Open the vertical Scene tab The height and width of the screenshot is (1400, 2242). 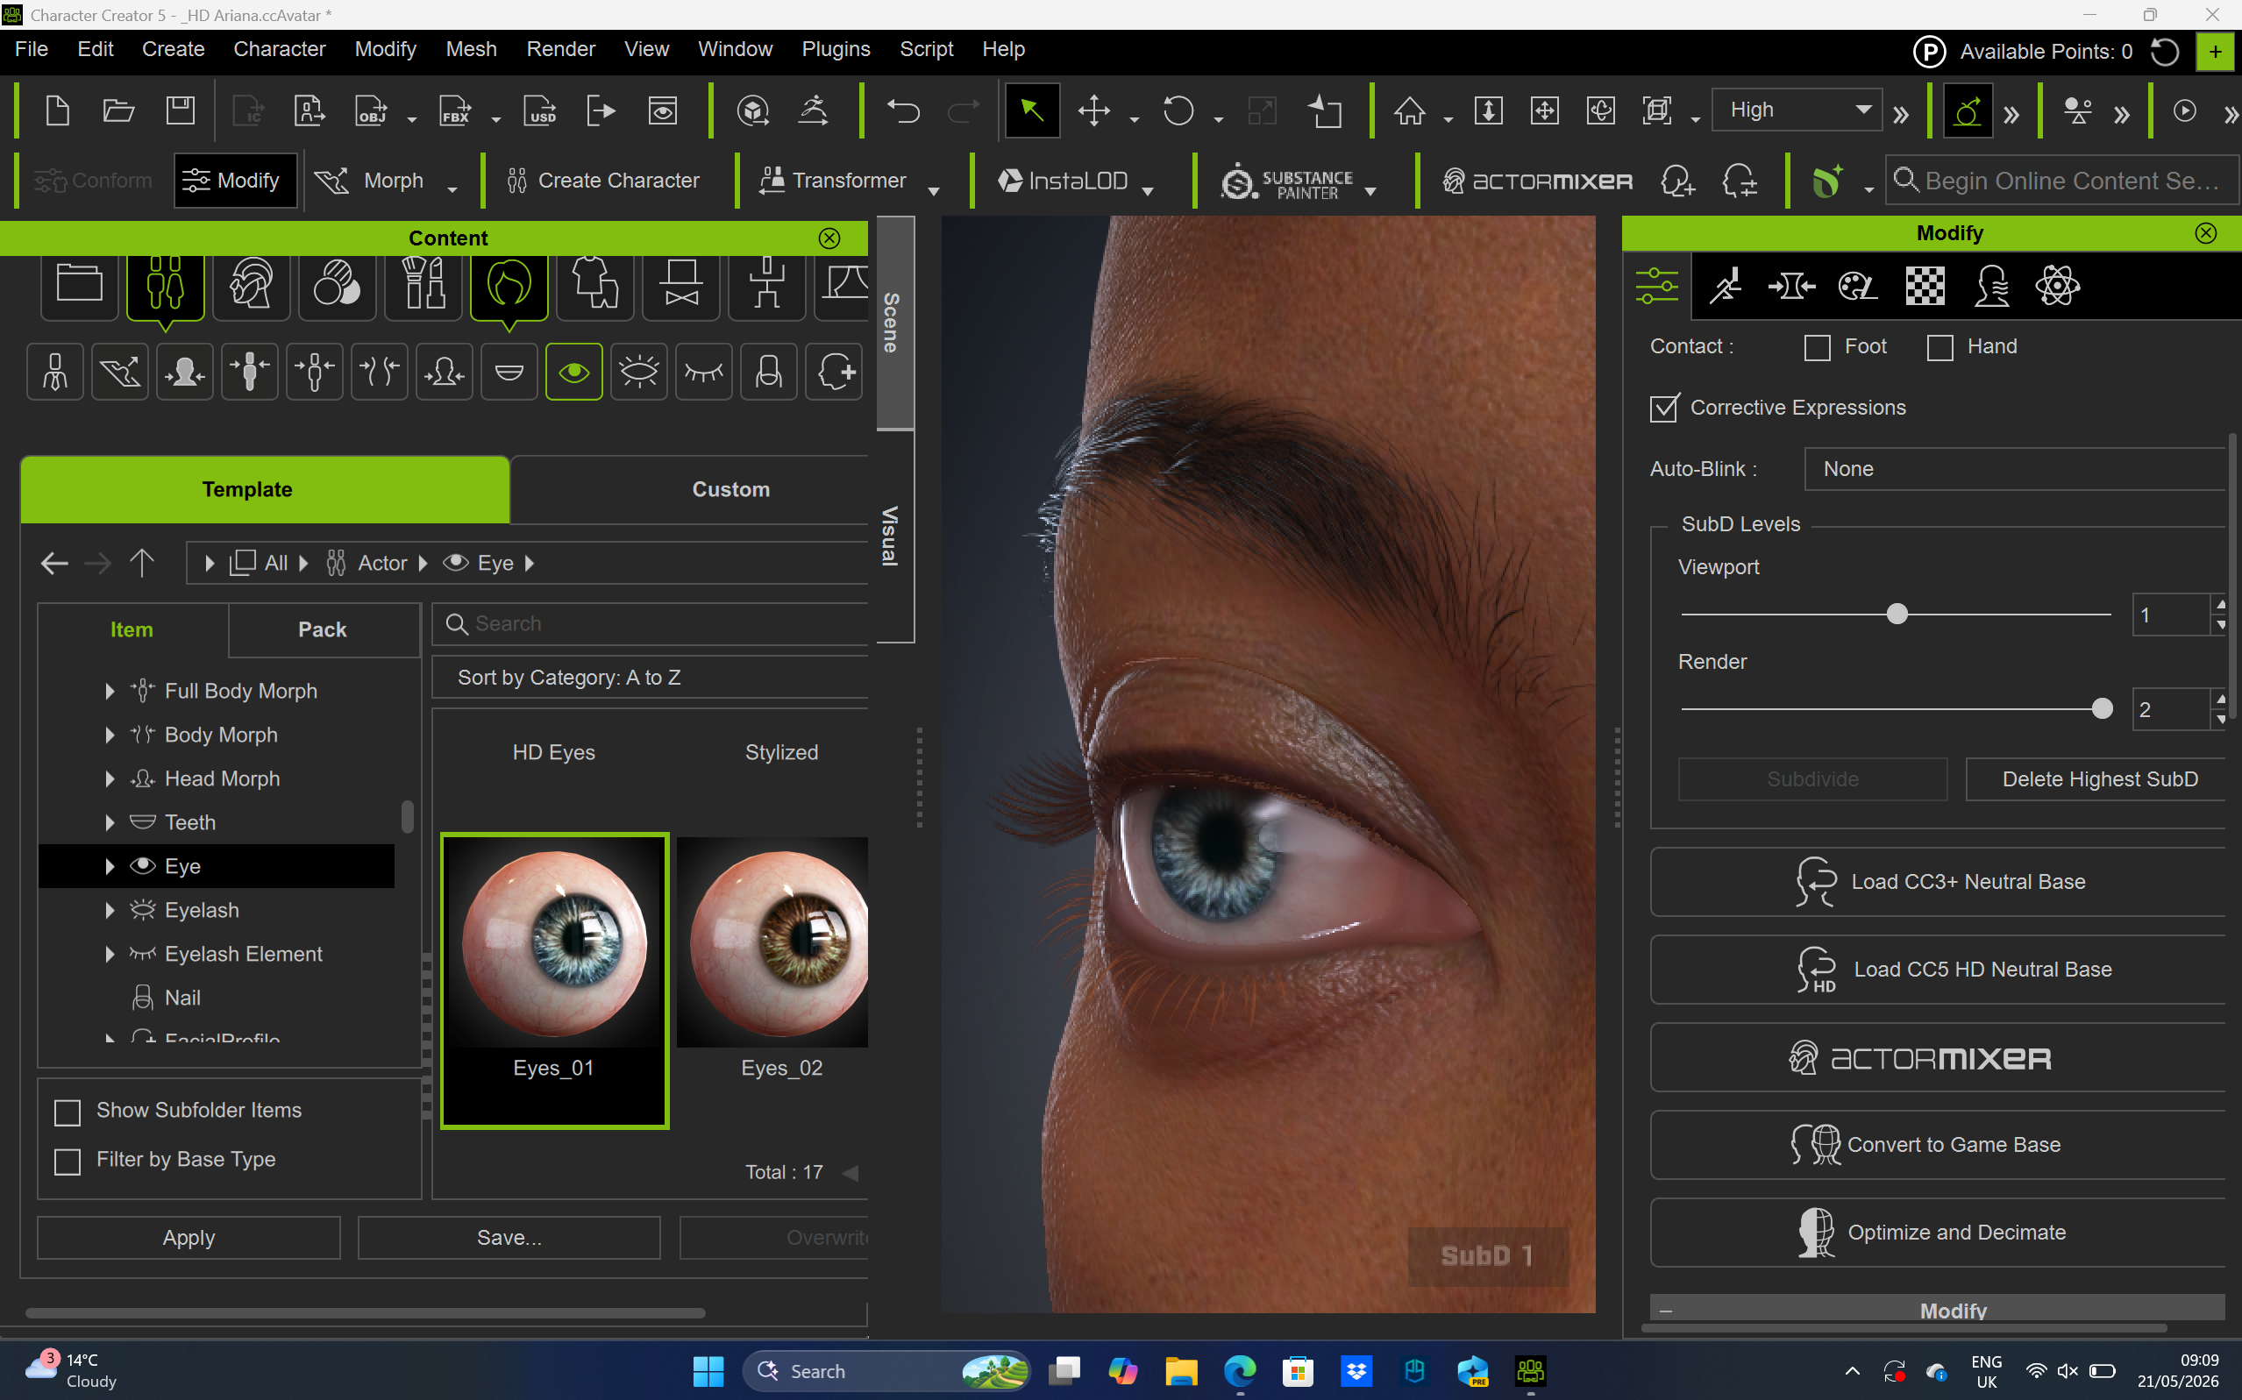point(894,323)
